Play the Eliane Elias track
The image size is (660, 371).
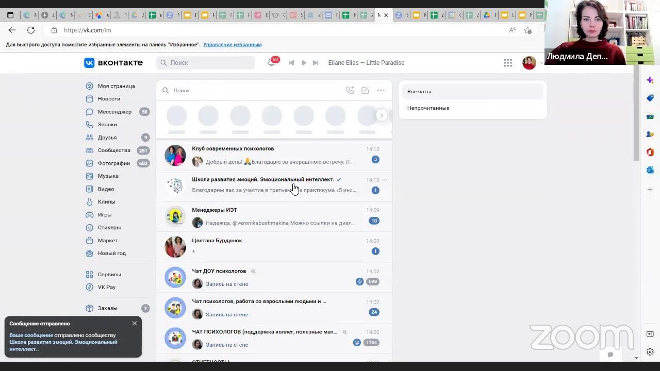[x=304, y=63]
